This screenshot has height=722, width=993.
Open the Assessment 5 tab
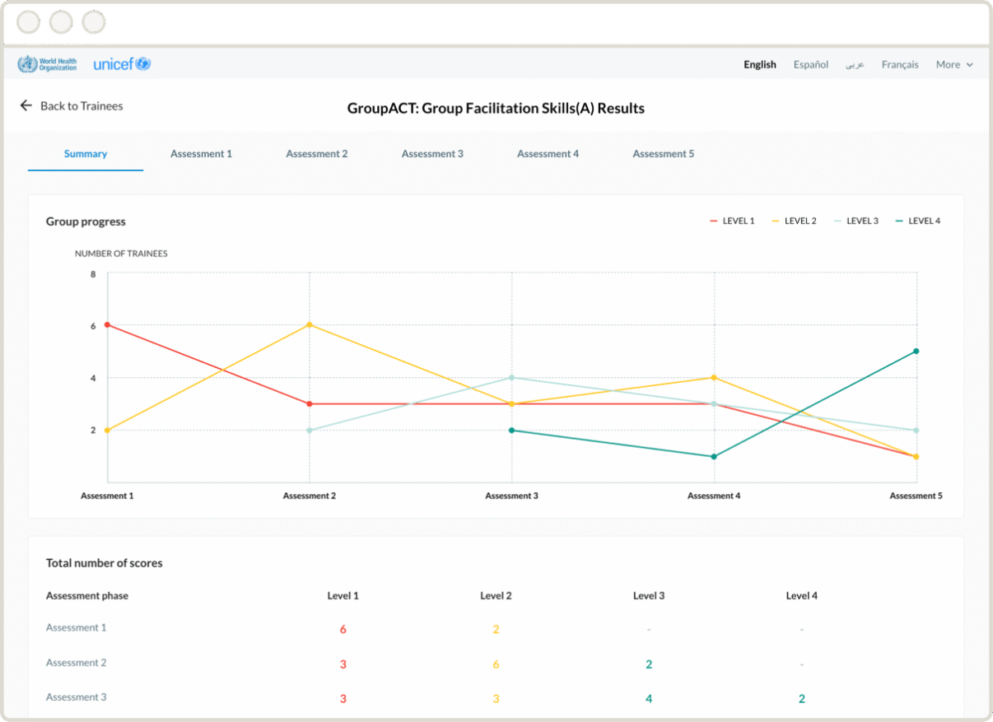[663, 154]
